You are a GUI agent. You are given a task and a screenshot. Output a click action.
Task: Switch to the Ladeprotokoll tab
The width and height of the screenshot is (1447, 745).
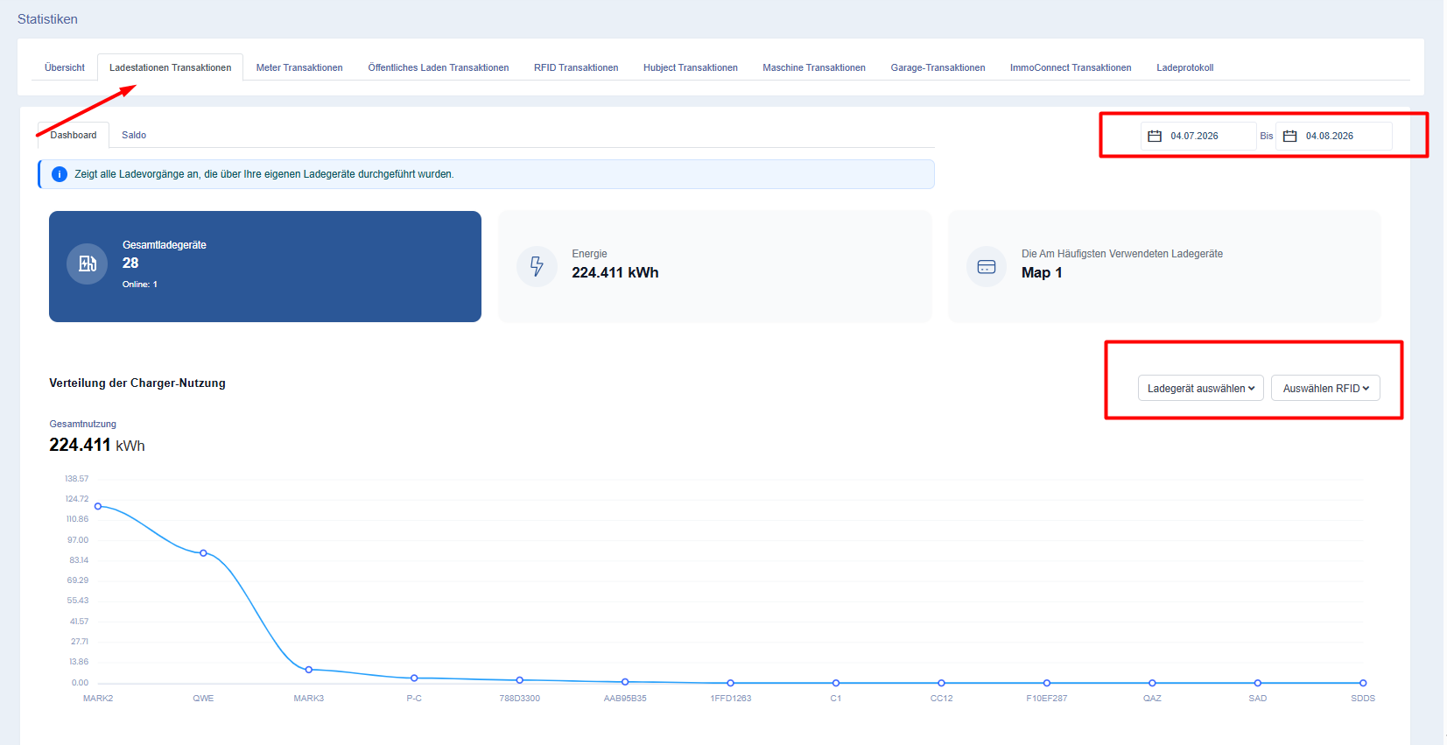(x=1184, y=67)
